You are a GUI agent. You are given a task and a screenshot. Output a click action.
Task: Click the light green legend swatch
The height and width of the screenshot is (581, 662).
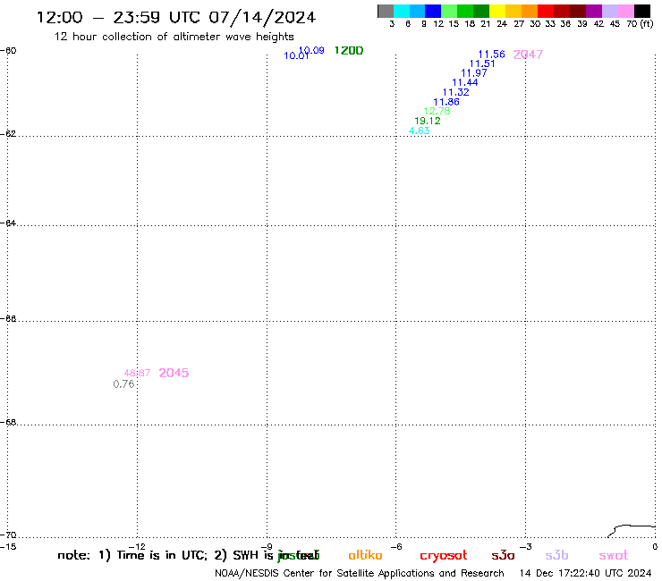[x=449, y=11]
